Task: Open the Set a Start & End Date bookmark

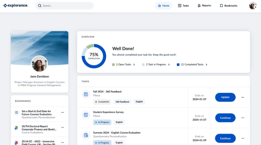Action: pos(36,113)
